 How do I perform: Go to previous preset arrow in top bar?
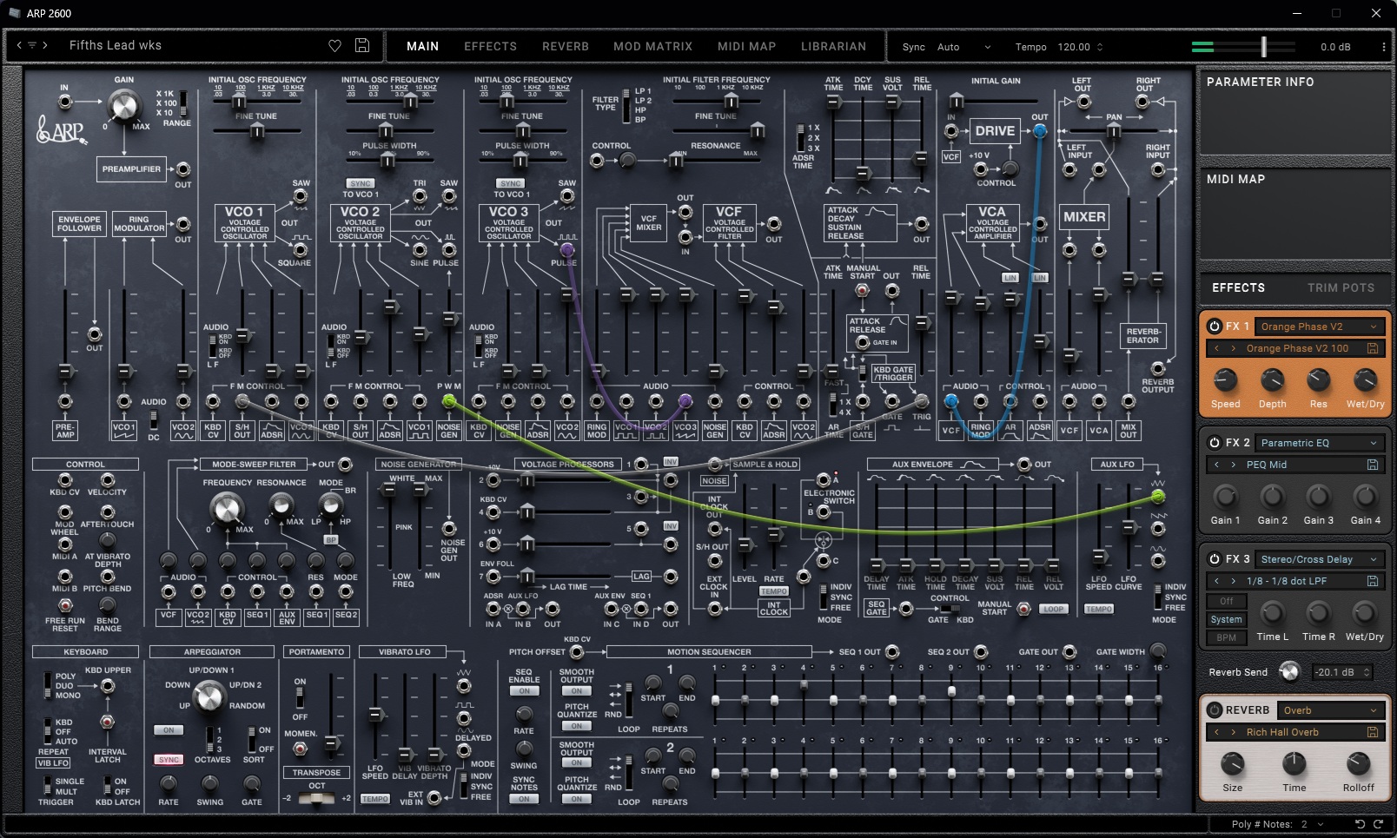pyautogui.click(x=19, y=45)
